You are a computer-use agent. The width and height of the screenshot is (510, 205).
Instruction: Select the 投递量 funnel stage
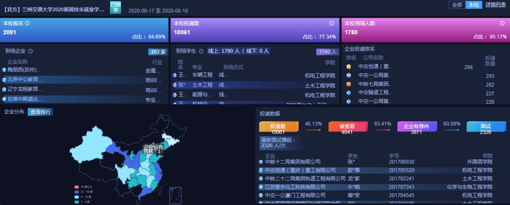click(x=278, y=127)
